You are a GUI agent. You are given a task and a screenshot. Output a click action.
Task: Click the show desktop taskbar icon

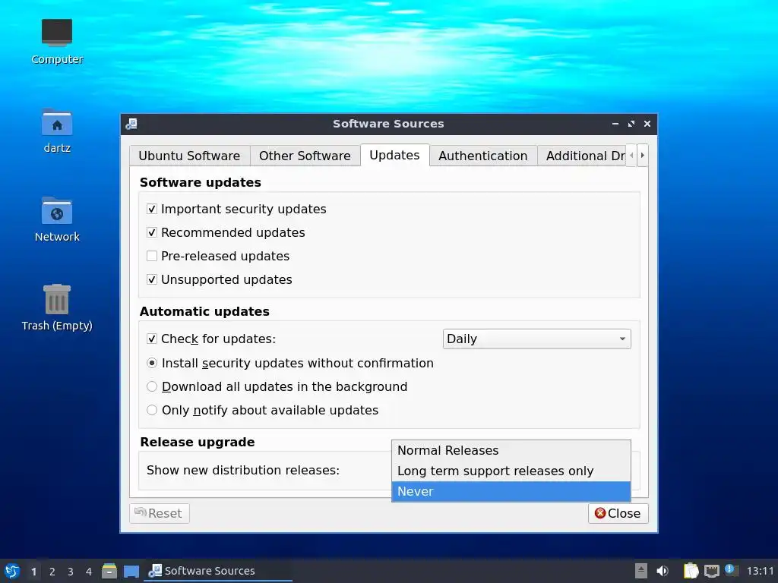click(131, 571)
